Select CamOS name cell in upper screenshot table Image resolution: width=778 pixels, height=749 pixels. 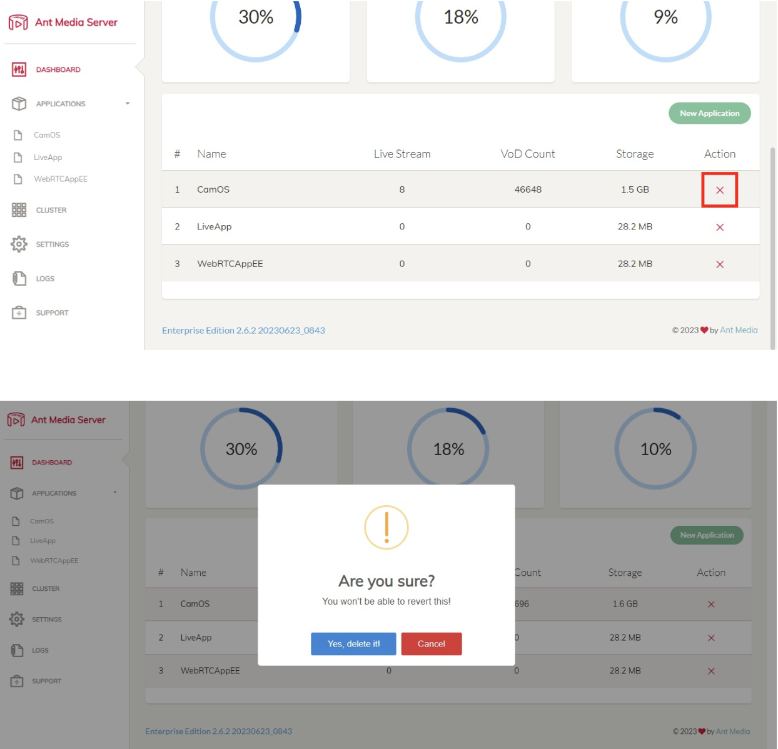coord(213,189)
